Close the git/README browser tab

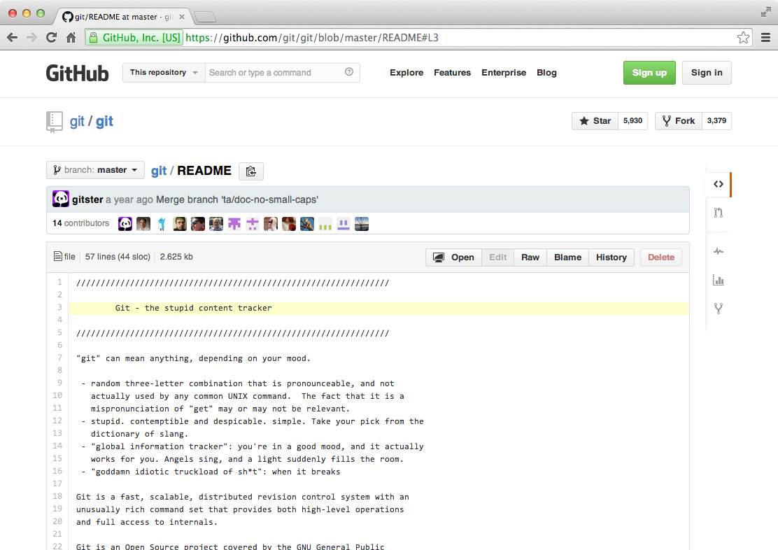pos(182,17)
